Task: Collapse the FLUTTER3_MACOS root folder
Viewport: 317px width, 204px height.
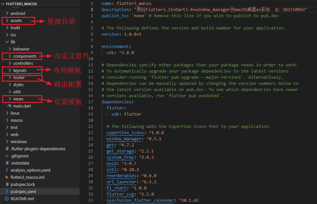Action: 3,4
